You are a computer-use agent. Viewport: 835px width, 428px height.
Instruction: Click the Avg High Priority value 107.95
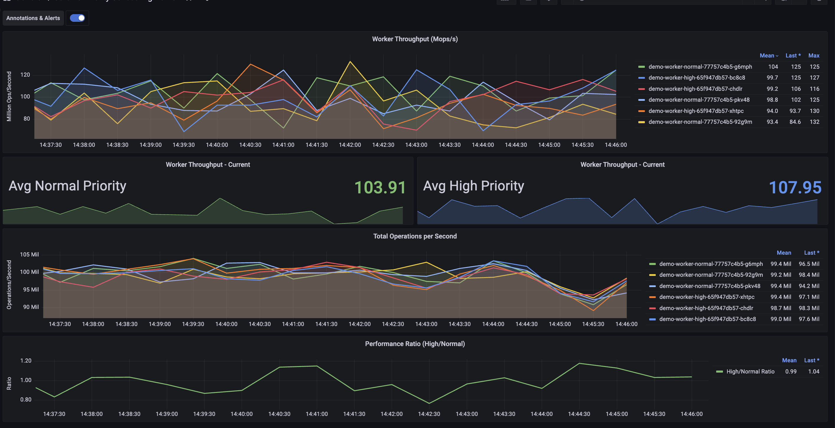(x=795, y=187)
